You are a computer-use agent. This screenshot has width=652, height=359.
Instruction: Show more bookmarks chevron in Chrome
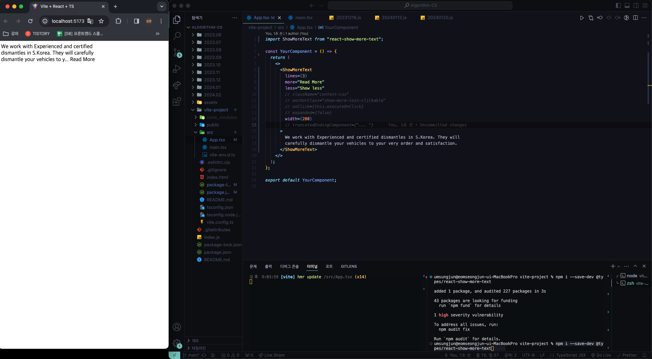[158, 34]
